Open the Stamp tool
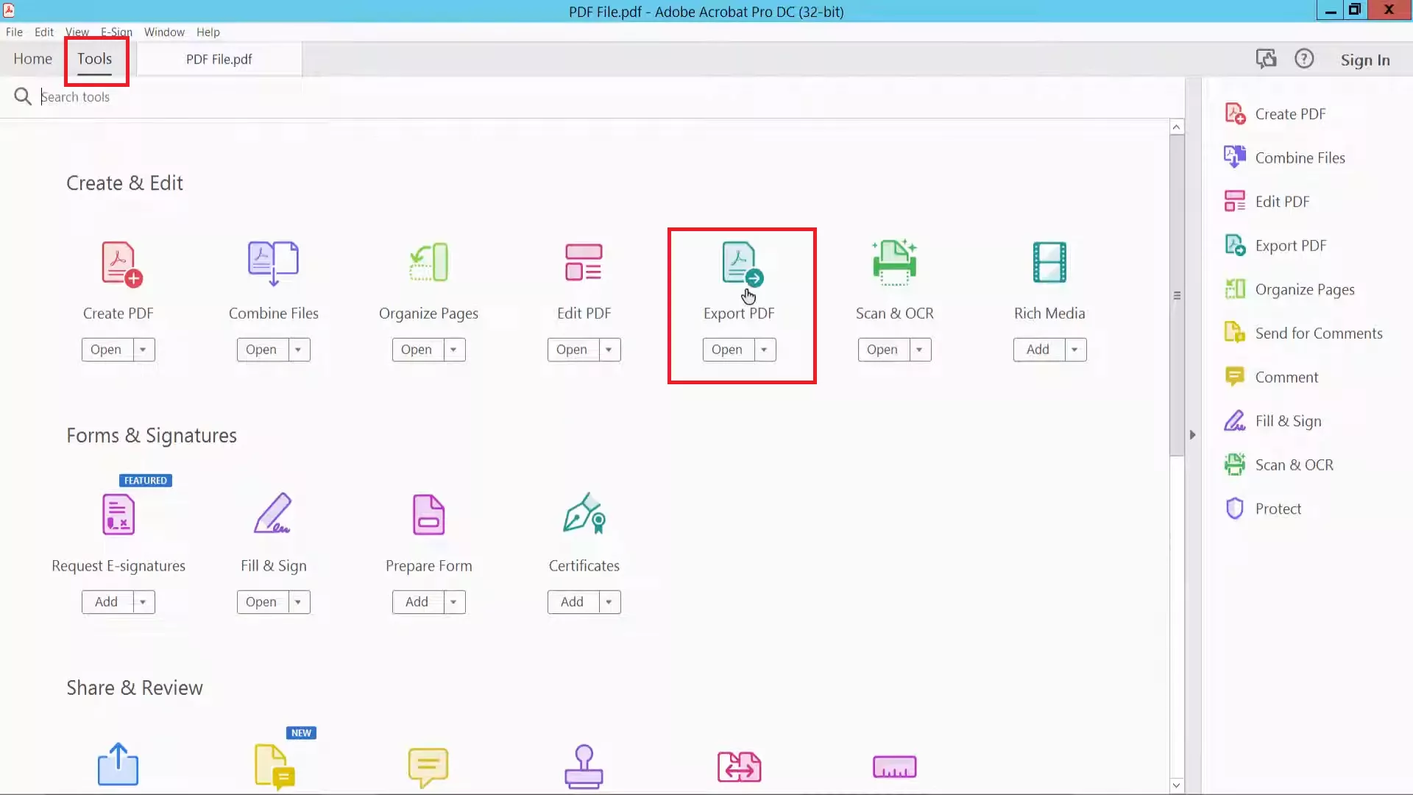 [x=584, y=766]
